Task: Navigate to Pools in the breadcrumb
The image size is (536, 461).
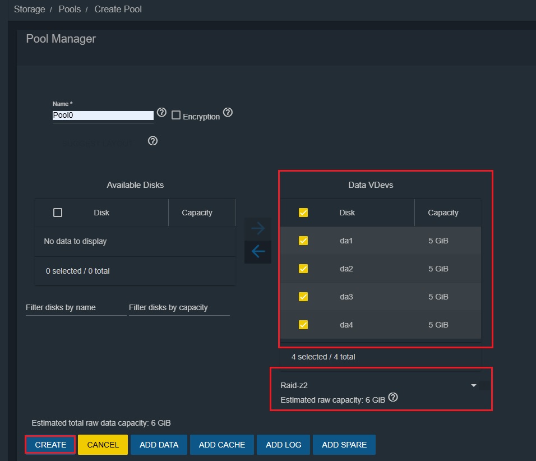Action: 70,10
